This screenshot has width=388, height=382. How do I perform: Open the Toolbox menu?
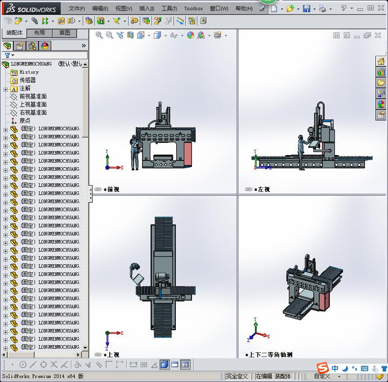[x=193, y=9]
